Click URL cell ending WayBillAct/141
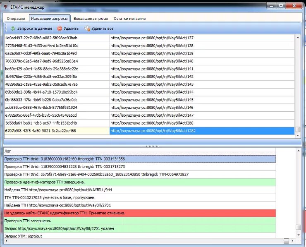 (x=202, y=69)
